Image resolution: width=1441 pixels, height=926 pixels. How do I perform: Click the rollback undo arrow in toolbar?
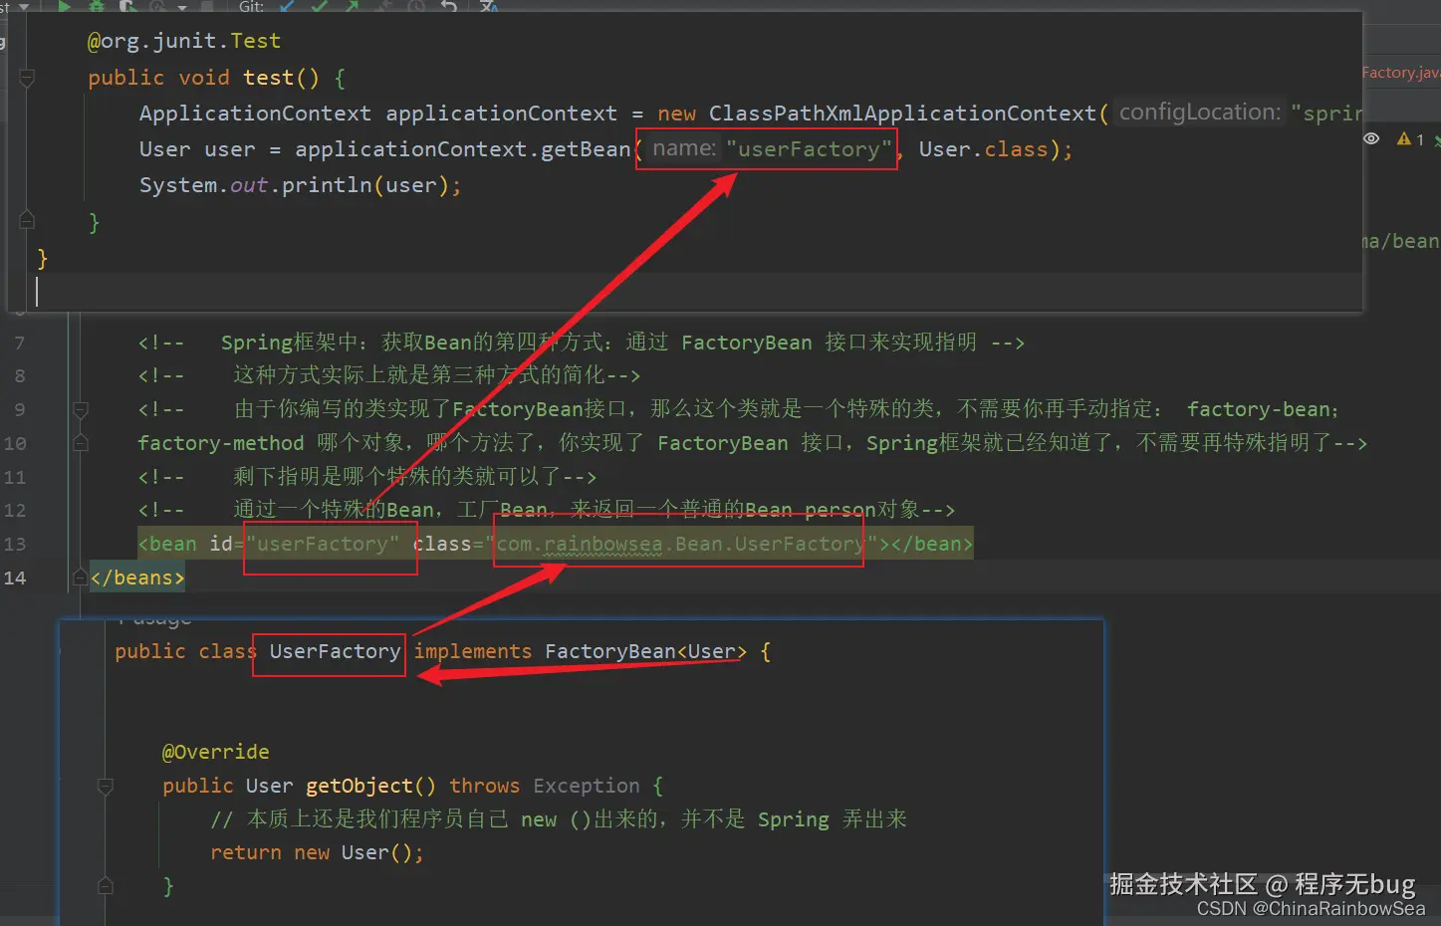click(x=449, y=6)
